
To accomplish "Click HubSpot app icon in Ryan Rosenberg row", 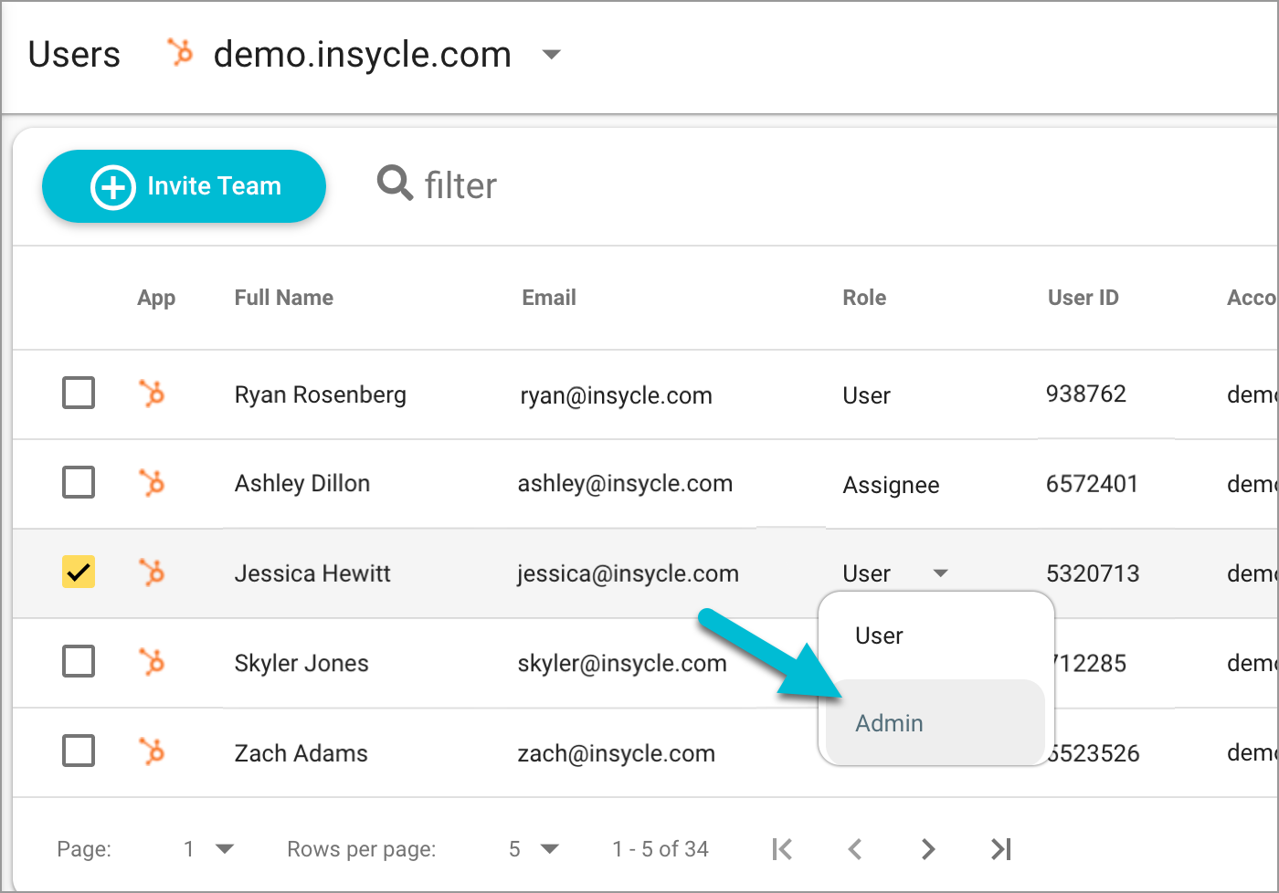I will point(152,394).
